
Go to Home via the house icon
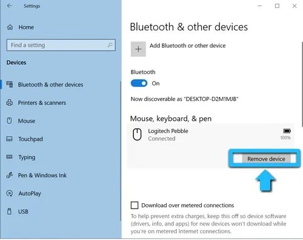pyautogui.click(x=10, y=27)
